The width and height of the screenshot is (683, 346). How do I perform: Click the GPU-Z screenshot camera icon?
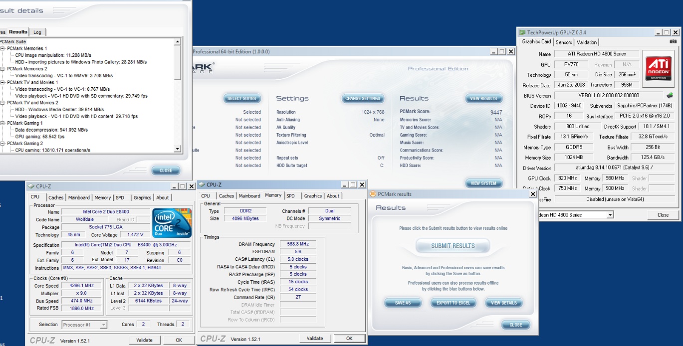[x=673, y=42]
